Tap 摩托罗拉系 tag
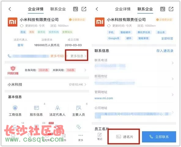The height and width of the screenshot is (147, 181). coord(144,32)
